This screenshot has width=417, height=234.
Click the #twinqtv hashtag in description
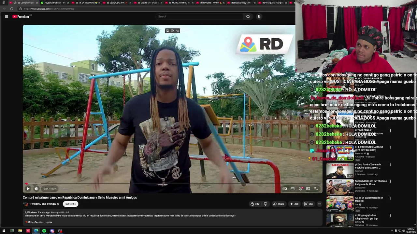pyautogui.click(x=55, y=213)
